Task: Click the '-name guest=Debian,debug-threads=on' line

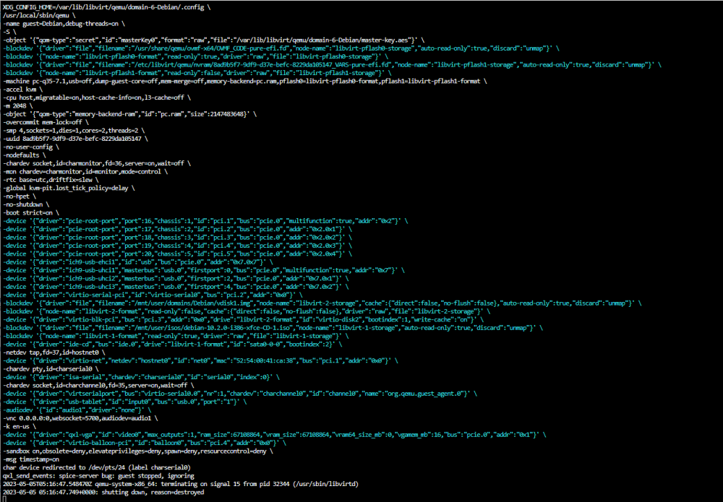Action: [x=64, y=24]
